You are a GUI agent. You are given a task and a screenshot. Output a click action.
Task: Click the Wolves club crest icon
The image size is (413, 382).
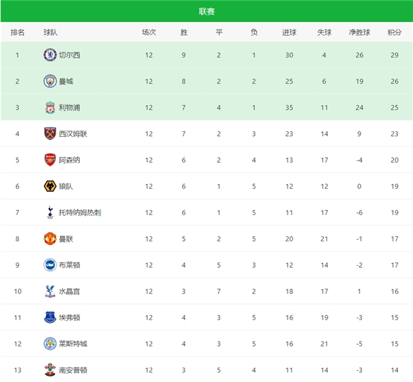tap(50, 186)
